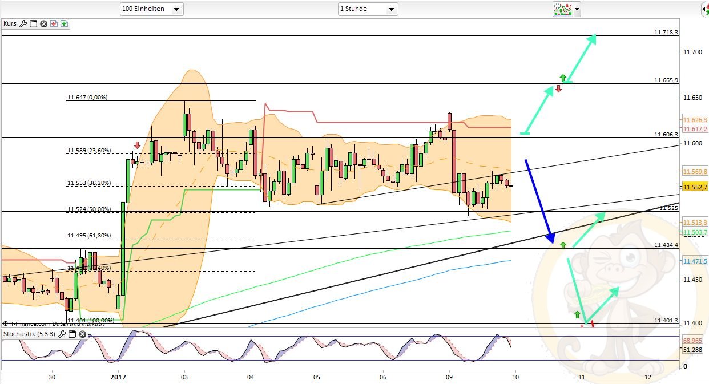Open the 1 Stunde timeframe dropdown
709x384 pixels.
pos(368,9)
